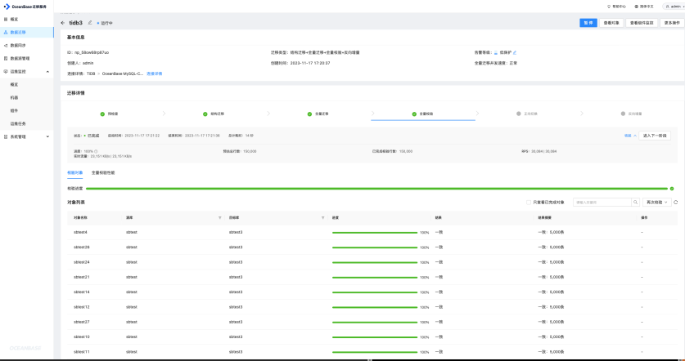Click the blue 暂停 pause button
685x361 pixels.
[x=588, y=23]
